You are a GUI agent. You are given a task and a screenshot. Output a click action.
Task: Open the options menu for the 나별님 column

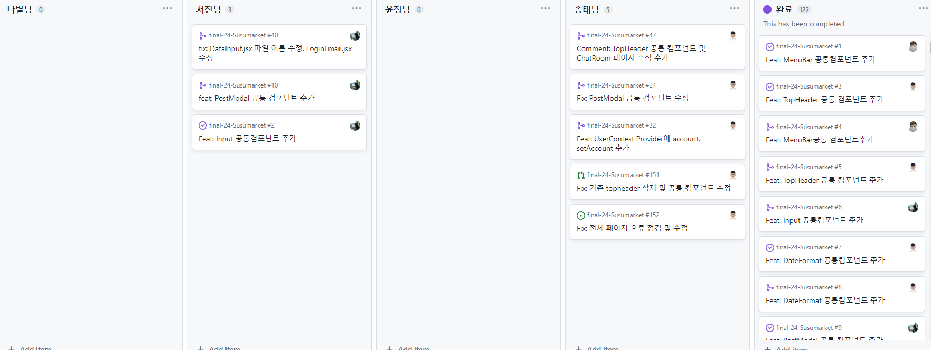click(x=167, y=8)
